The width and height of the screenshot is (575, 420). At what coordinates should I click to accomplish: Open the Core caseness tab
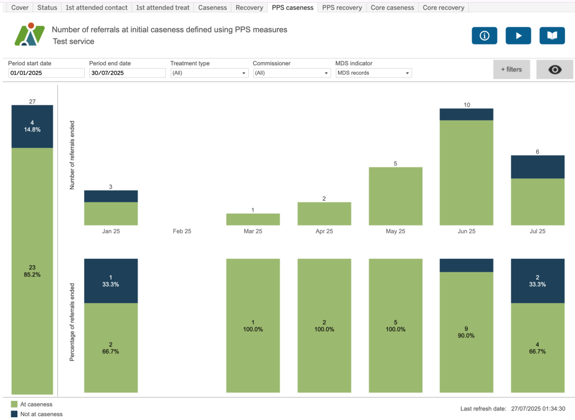pos(392,8)
